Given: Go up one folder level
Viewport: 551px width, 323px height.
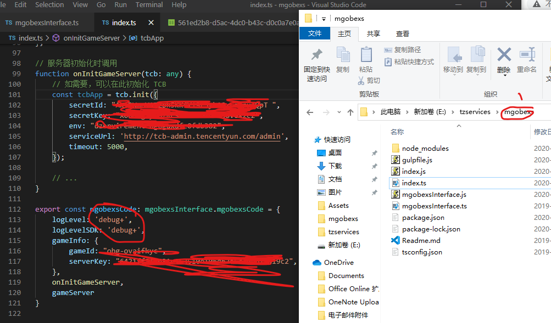Looking at the screenshot, I should [x=350, y=112].
